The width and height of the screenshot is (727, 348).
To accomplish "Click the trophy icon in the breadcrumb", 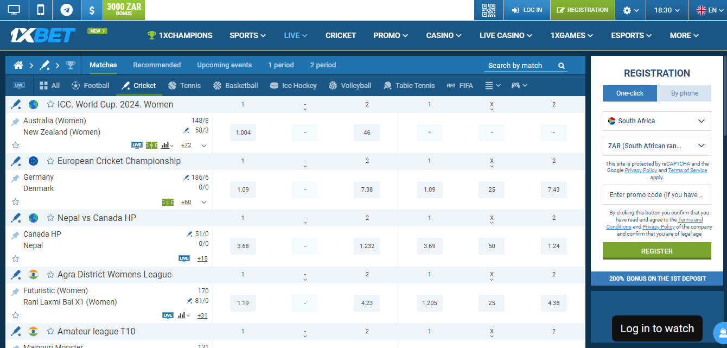I will (x=71, y=65).
